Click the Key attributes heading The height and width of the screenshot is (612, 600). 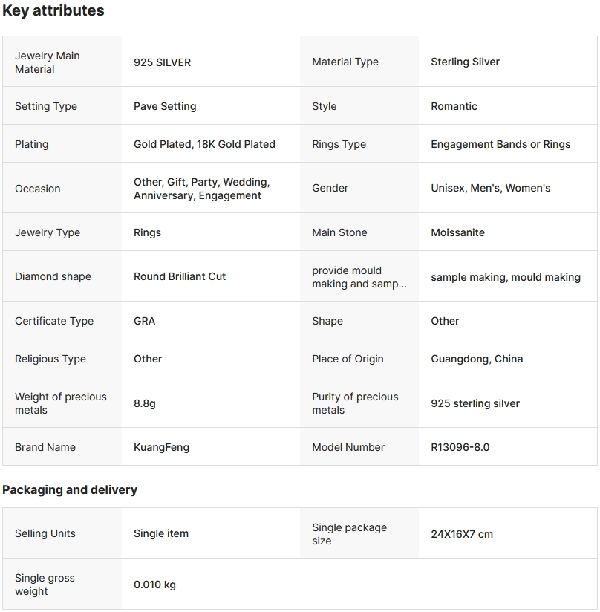[53, 11]
